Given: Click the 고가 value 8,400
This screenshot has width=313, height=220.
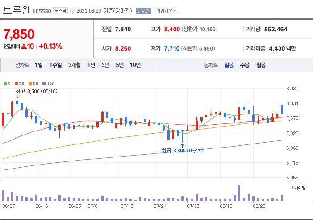Looking at the screenshot, I should [x=172, y=30].
